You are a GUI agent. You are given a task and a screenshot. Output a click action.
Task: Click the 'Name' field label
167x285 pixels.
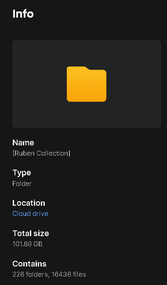pyautogui.click(x=23, y=143)
